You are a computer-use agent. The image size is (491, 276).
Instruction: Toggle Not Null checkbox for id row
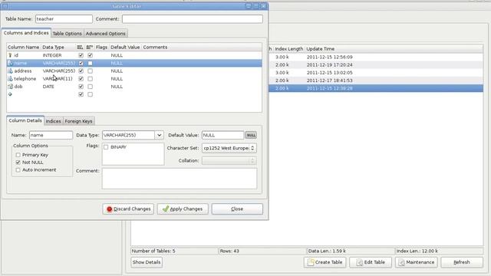81,55
